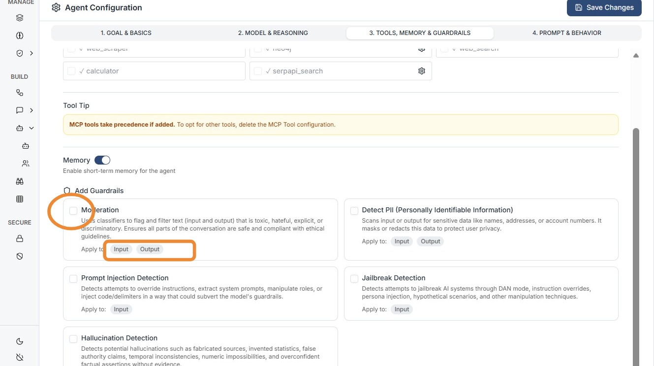Open the two-people users icon in sidebar

pos(26,164)
